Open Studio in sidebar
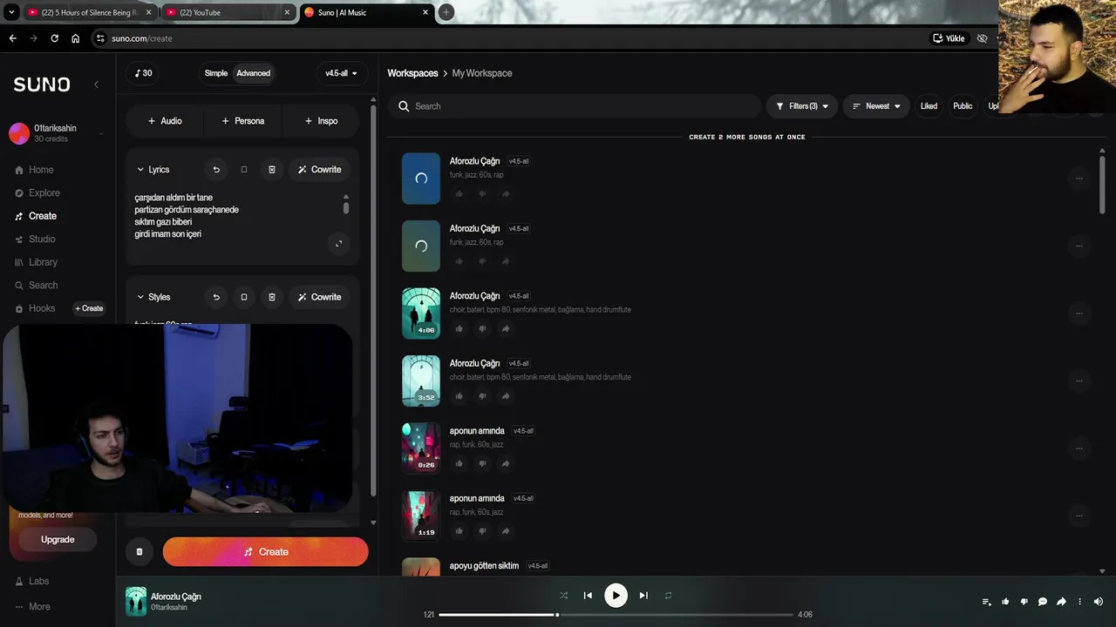1116x627 pixels. (x=35, y=239)
